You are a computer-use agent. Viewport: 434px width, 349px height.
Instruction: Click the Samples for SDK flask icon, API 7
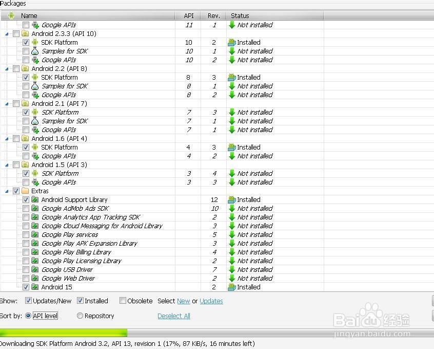35,121
